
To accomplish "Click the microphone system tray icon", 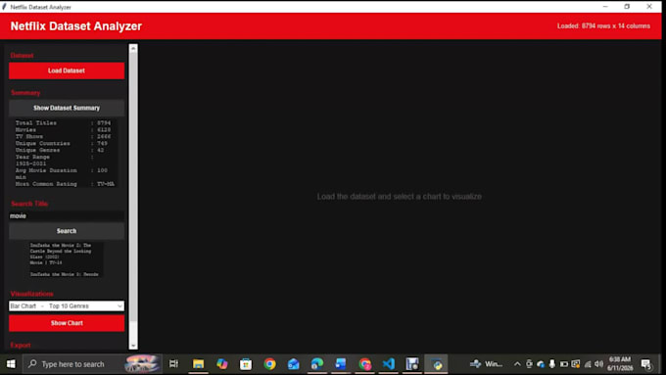I will (x=552, y=364).
